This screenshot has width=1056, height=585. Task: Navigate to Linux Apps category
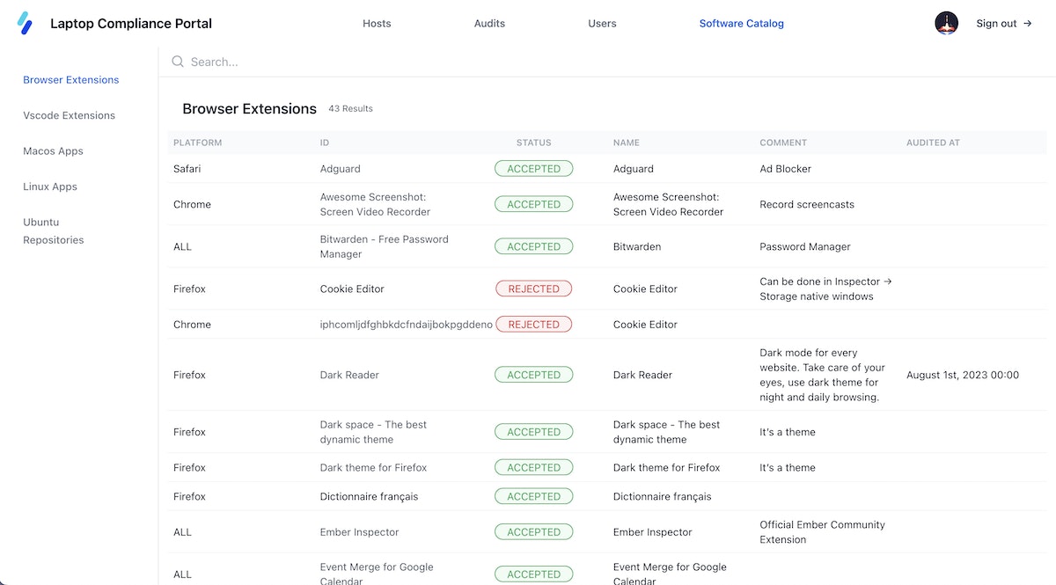[50, 186]
